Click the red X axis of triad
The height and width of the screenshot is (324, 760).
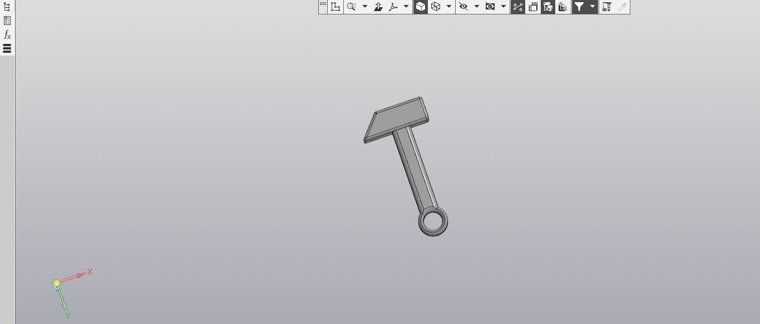click(x=74, y=276)
